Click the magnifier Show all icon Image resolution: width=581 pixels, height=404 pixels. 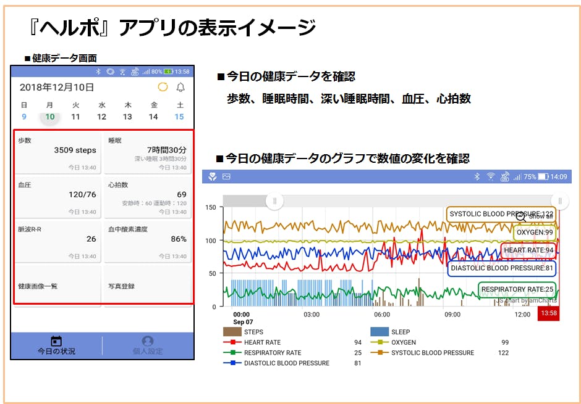(521, 216)
